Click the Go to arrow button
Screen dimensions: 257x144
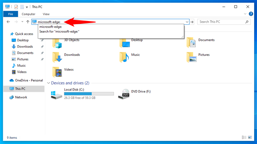click(x=192, y=22)
